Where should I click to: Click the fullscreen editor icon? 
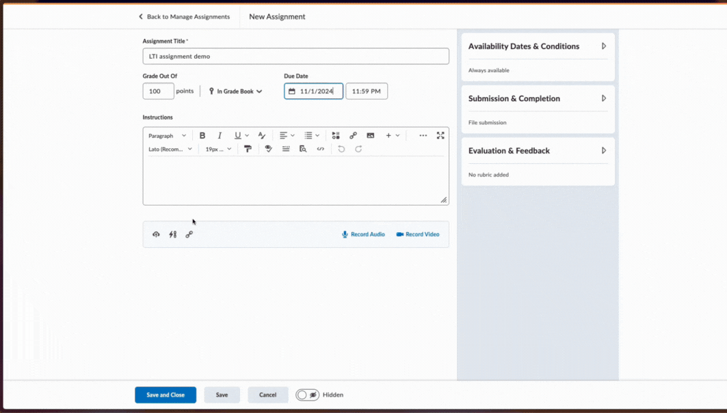tap(440, 135)
